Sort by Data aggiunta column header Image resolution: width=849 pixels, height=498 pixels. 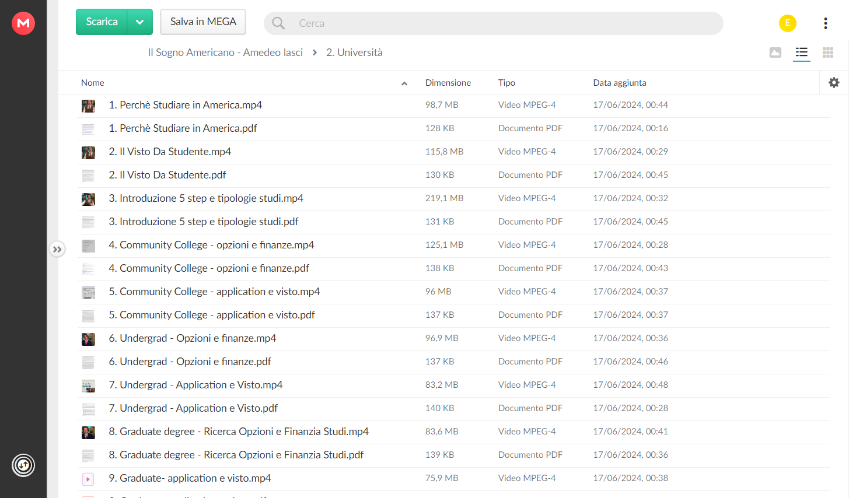[x=620, y=83]
